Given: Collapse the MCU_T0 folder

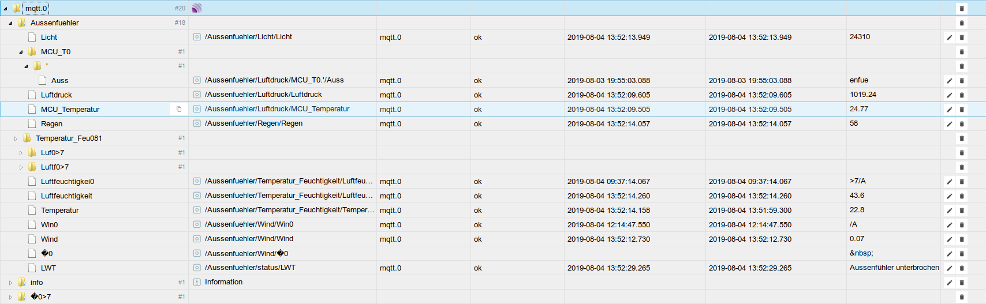Looking at the screenshot, I should tap(21, 52).
